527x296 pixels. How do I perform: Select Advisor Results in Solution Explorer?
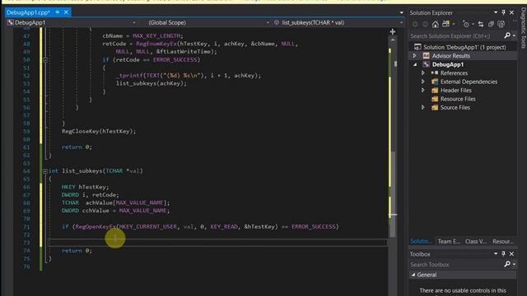tap(451, 56)
